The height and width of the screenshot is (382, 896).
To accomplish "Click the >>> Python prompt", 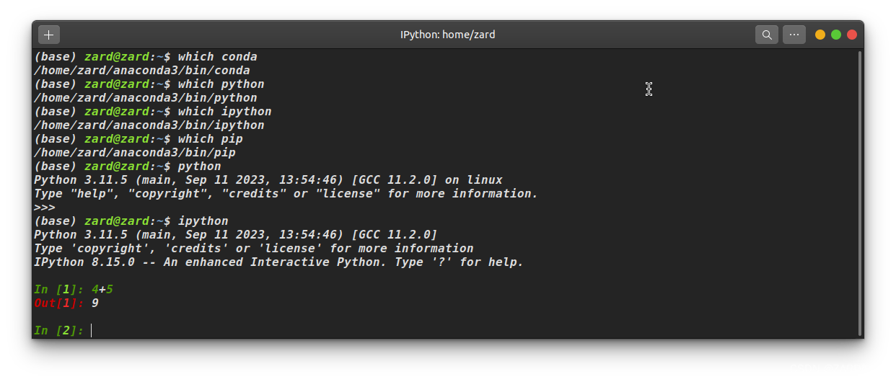I will tap(45, 208).
